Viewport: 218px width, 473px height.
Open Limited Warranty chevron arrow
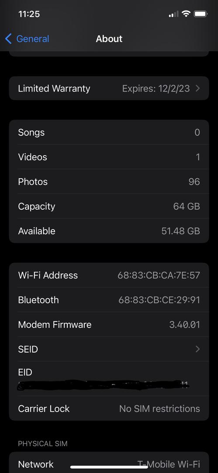197,88
